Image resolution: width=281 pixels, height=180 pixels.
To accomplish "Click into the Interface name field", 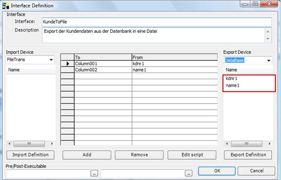I will (x=157, y=22).
